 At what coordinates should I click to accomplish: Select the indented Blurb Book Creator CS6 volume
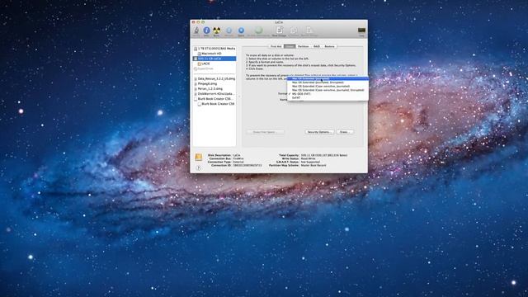click(x=214, y=104)
